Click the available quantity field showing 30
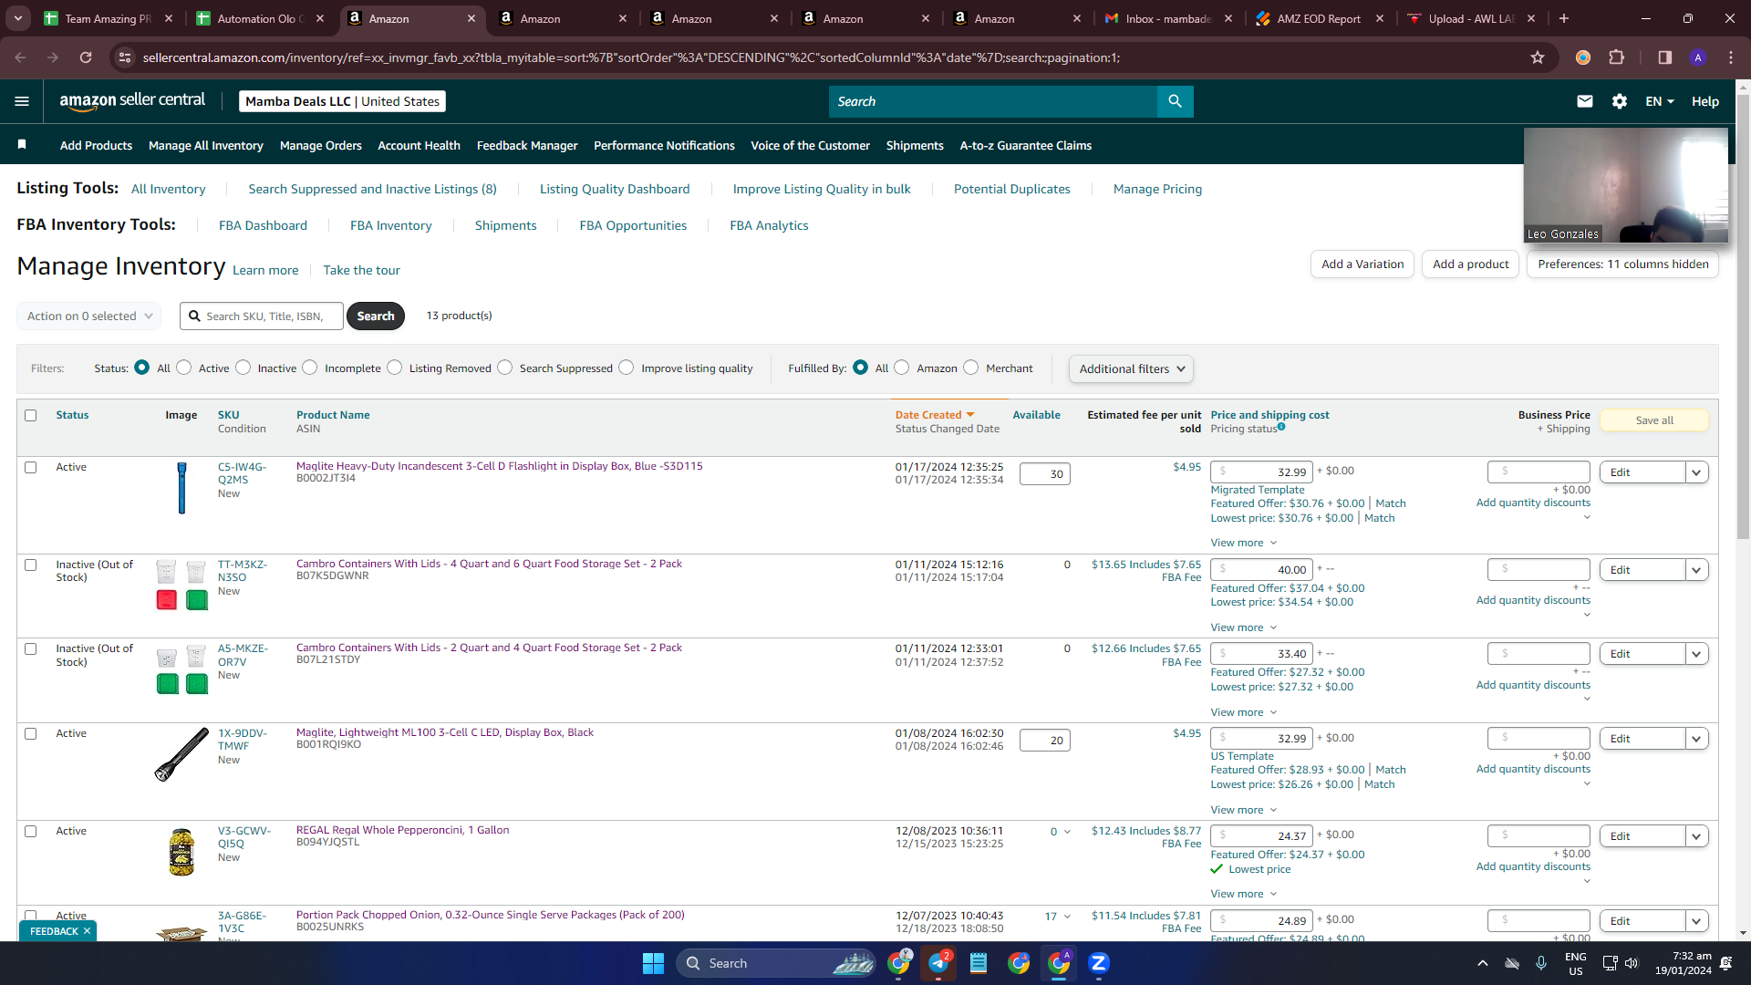The width and height of the screenshot is (1751, 985). [1045, 474]
